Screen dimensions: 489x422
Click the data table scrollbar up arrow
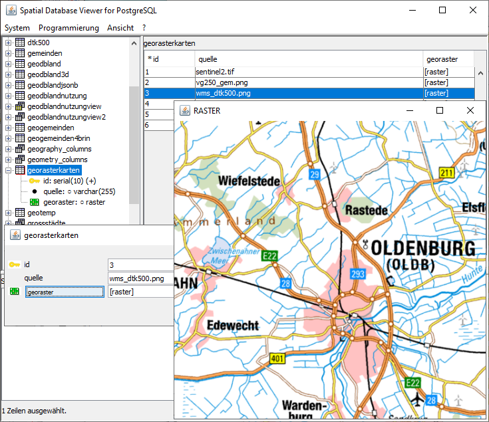[480, 73]
